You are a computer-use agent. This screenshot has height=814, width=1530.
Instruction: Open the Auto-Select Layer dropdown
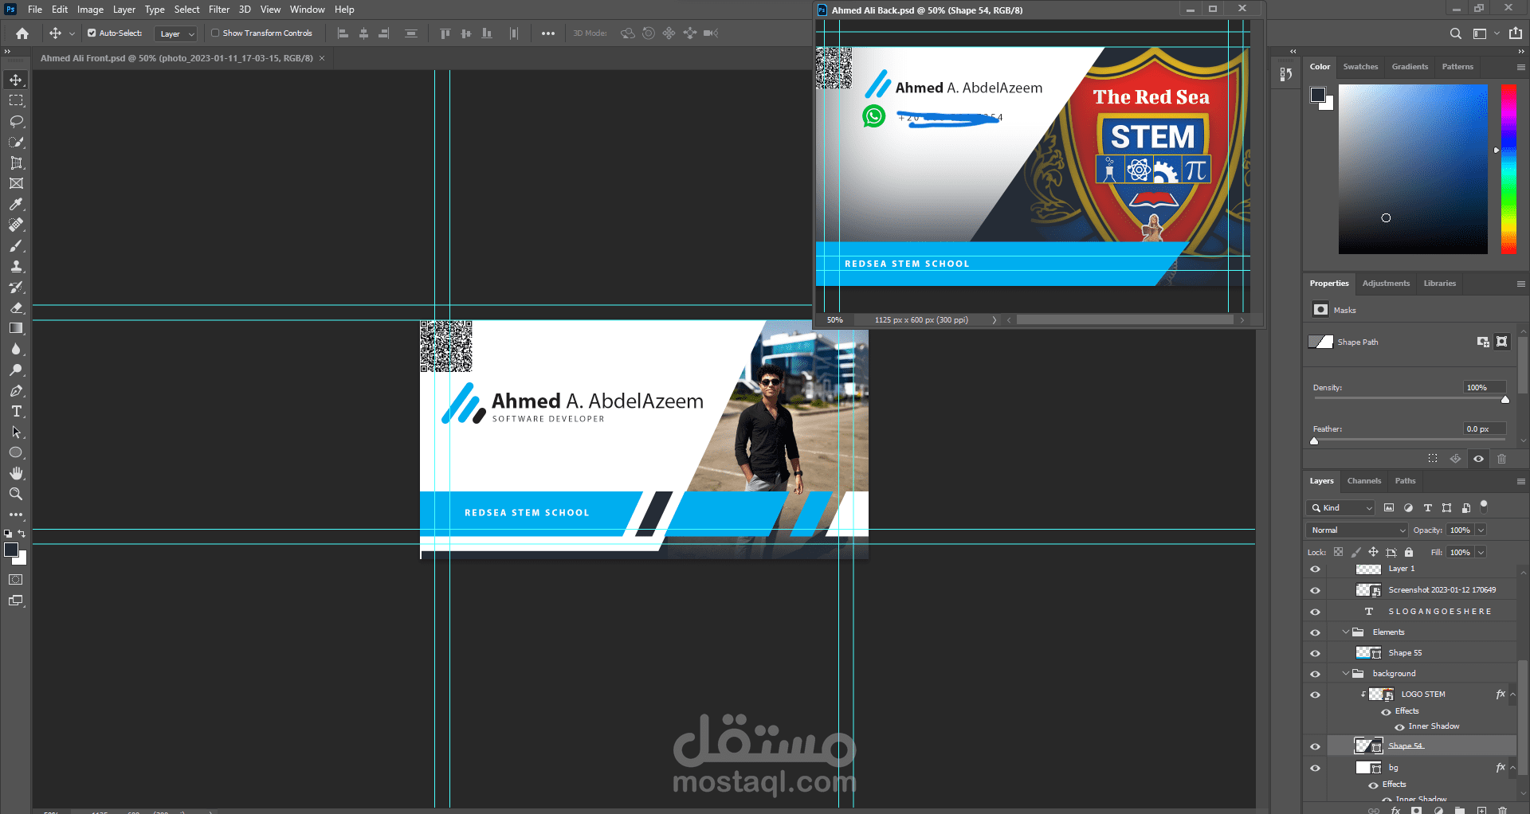point(176,33)
